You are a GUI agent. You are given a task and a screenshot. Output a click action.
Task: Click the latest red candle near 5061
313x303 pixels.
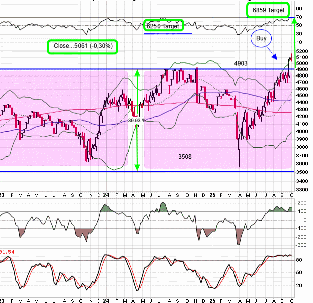(x=291, y=59)
